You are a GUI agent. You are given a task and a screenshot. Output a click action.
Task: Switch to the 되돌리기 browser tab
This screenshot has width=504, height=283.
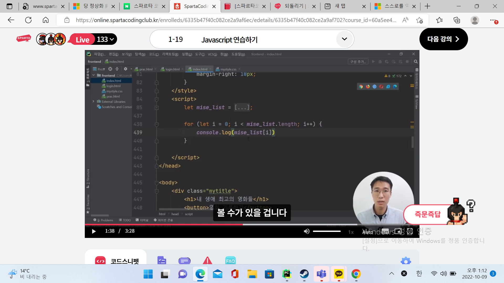(295, 6)
